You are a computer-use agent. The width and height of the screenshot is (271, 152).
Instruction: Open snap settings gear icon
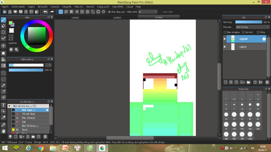pos(103,12)
